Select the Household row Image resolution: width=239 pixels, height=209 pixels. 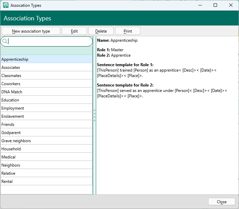(46, 149)
